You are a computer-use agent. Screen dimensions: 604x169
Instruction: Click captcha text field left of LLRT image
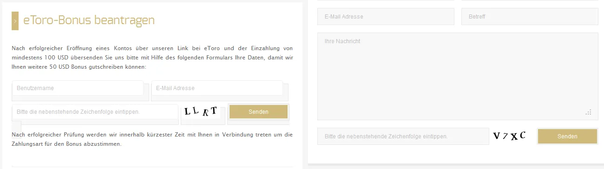(95, 112)
